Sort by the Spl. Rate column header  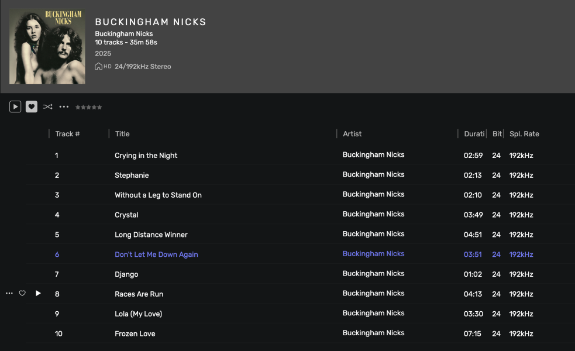tap(524, 134)
